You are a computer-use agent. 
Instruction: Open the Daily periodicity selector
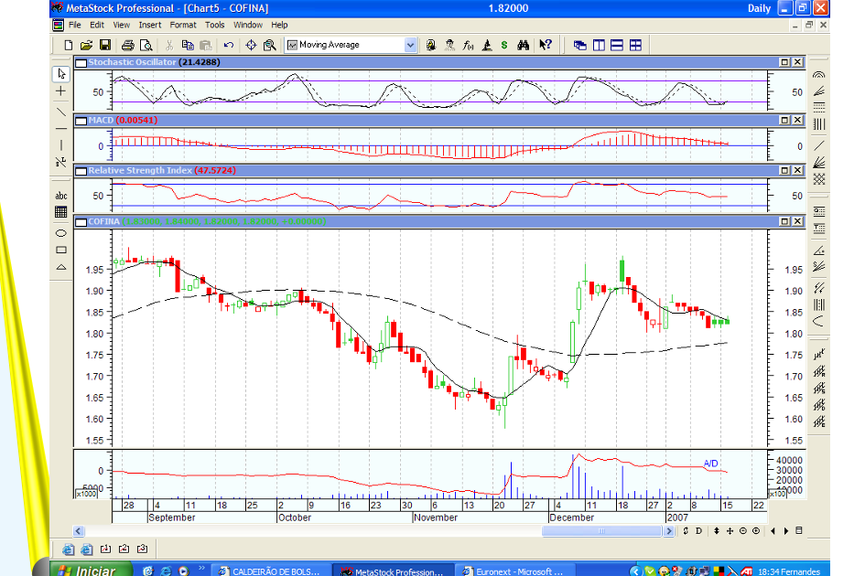coord(759,8)
